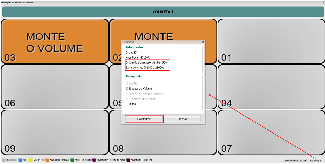Click Definir Impressora Padrão button
The width and height of the screenshot is (325, 164).
(295, 160)
